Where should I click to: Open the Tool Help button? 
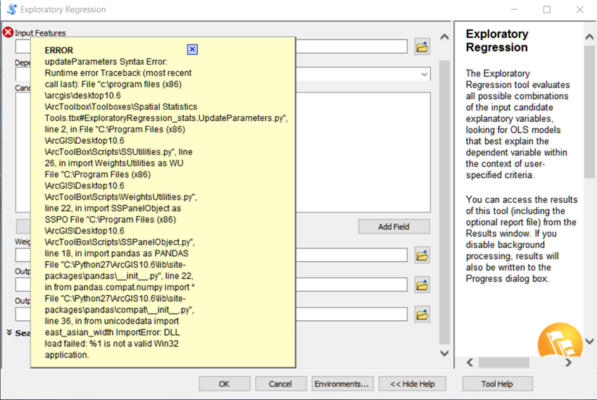pyautogui.click(x=497, y=384)
